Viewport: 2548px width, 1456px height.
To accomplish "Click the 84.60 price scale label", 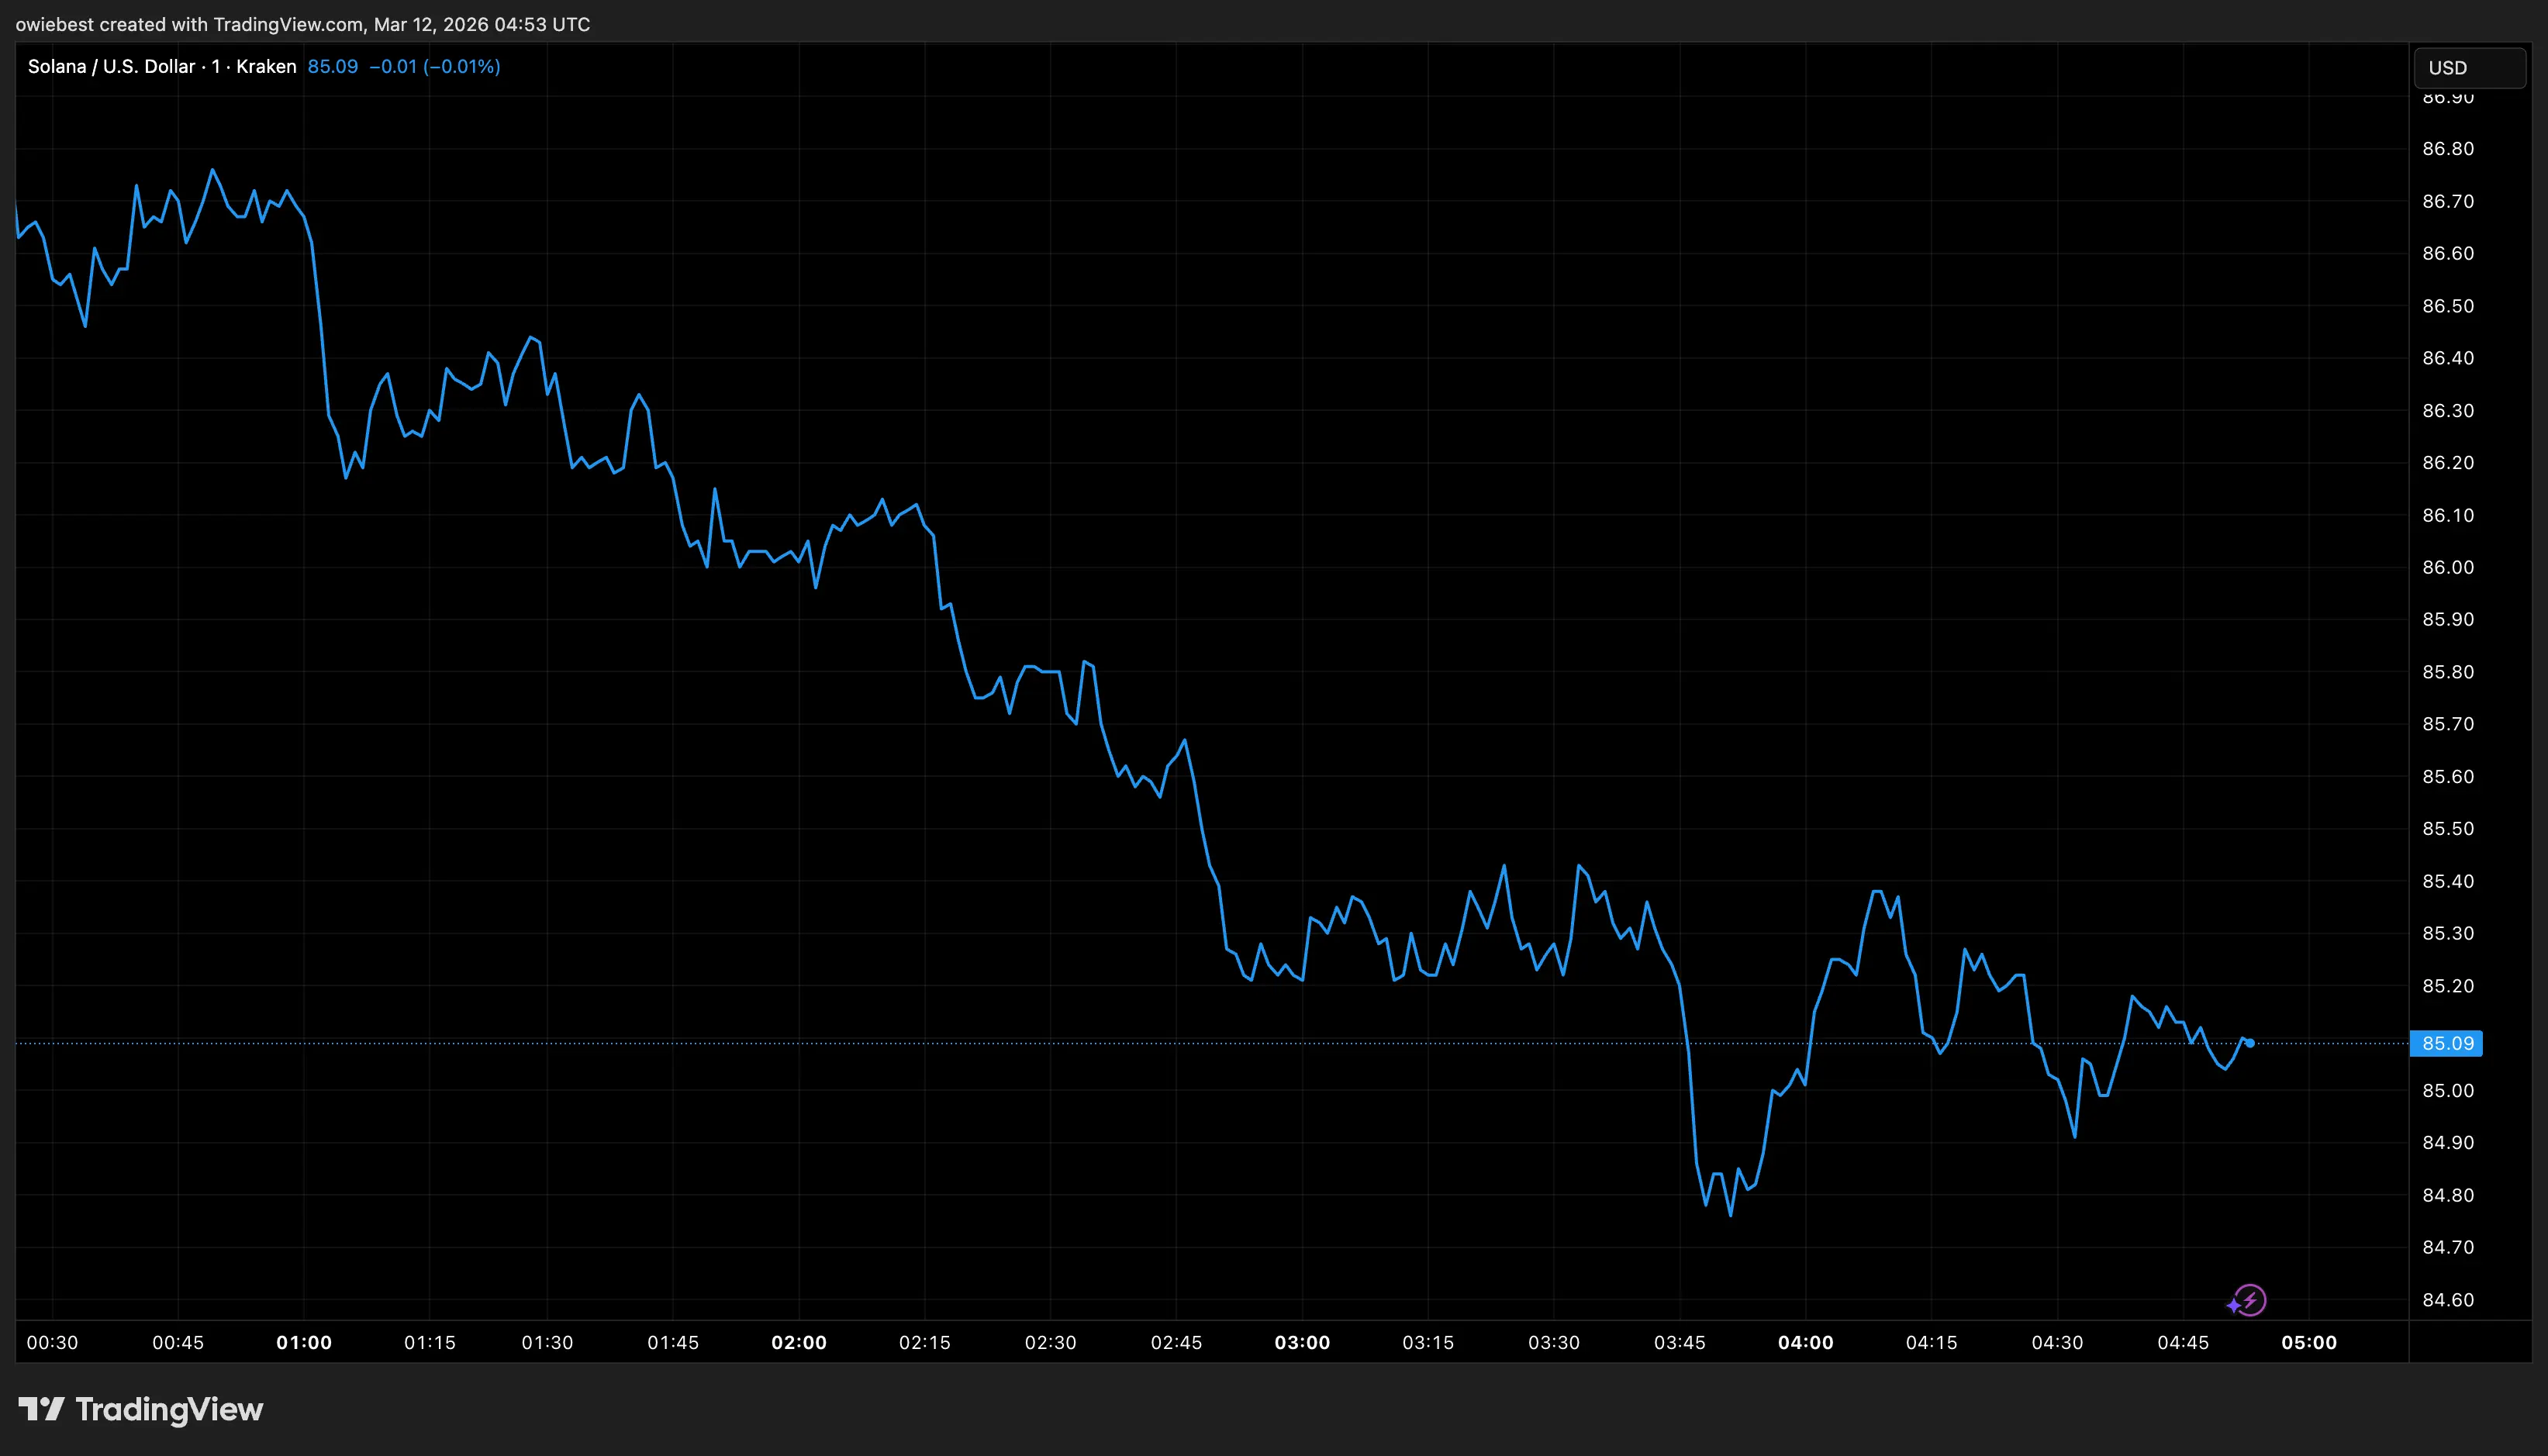I will click(x=2447, y=1299).
